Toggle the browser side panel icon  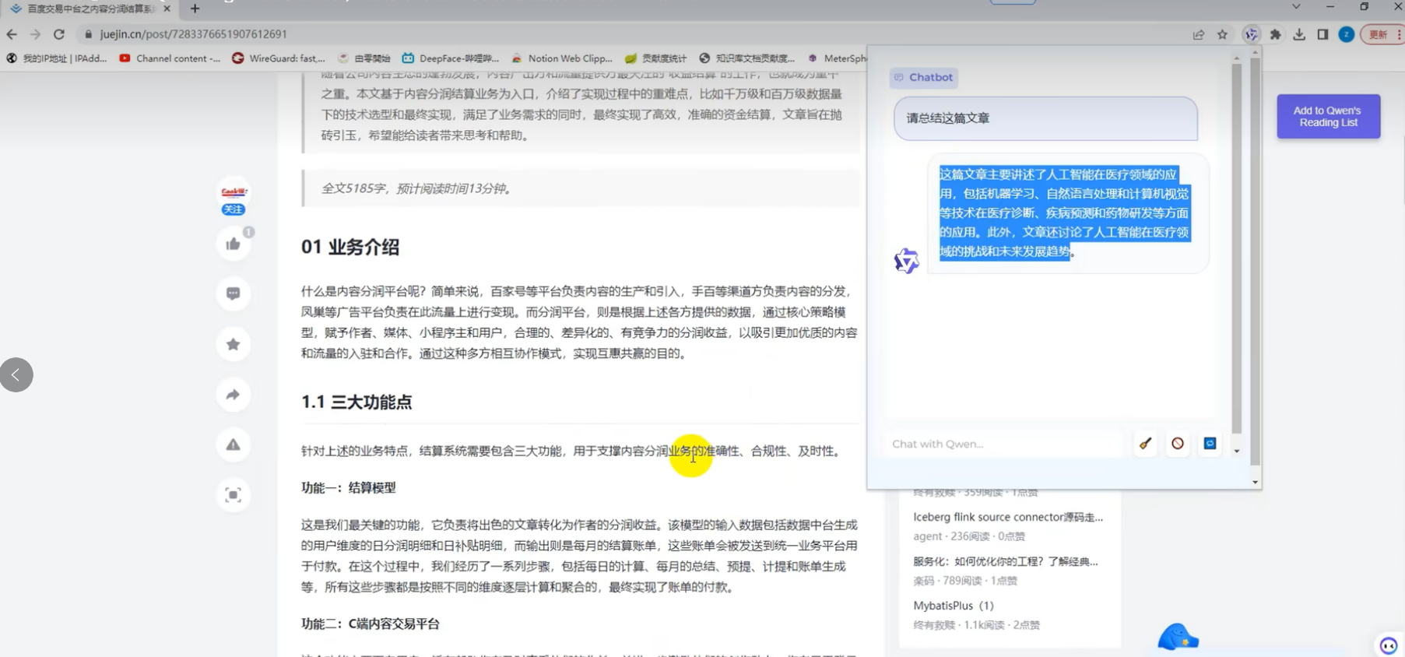1322,34
